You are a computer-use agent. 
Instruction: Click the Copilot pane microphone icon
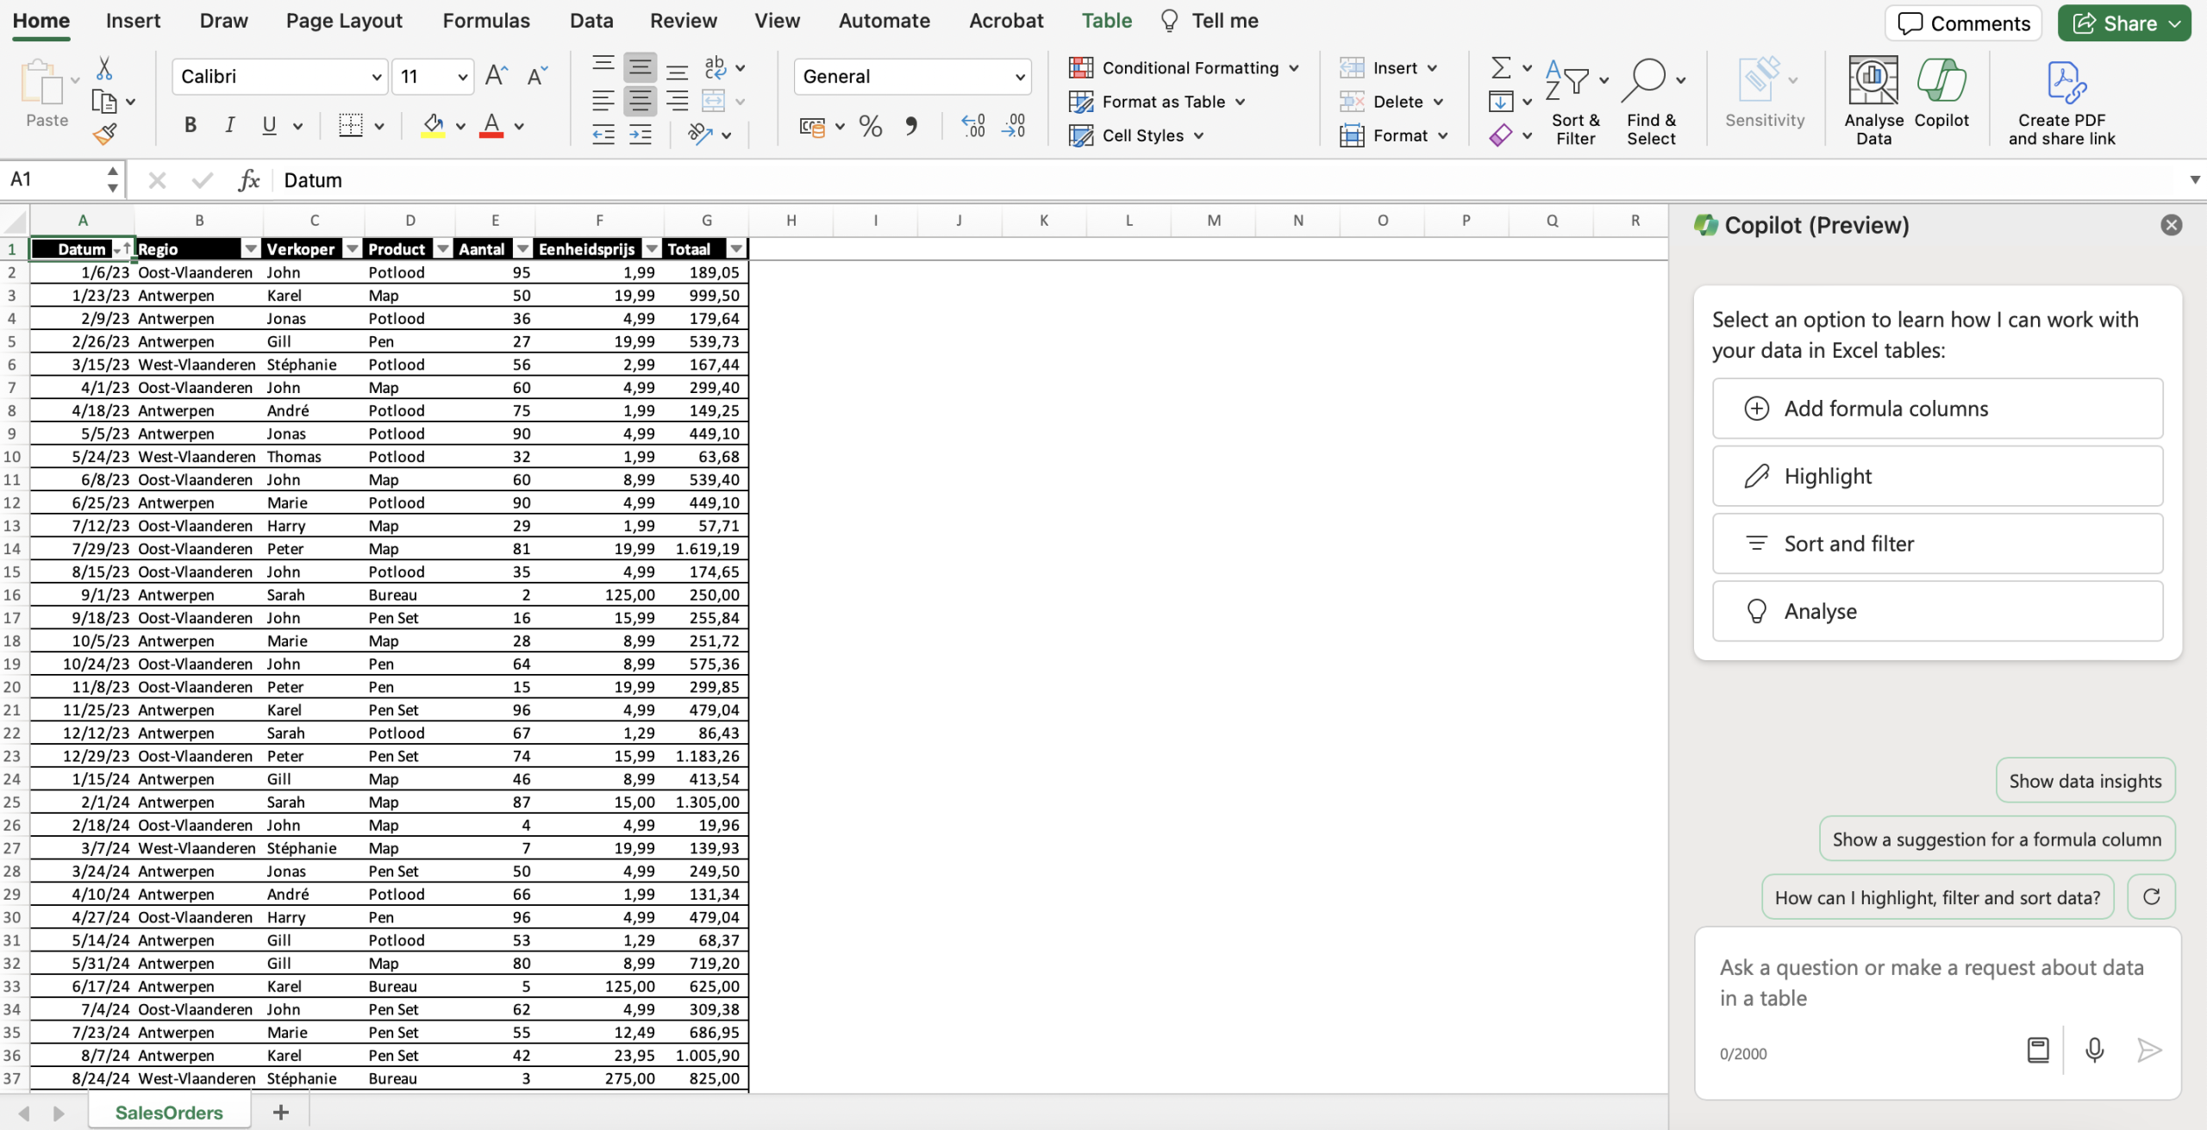click(2094, 1050)
